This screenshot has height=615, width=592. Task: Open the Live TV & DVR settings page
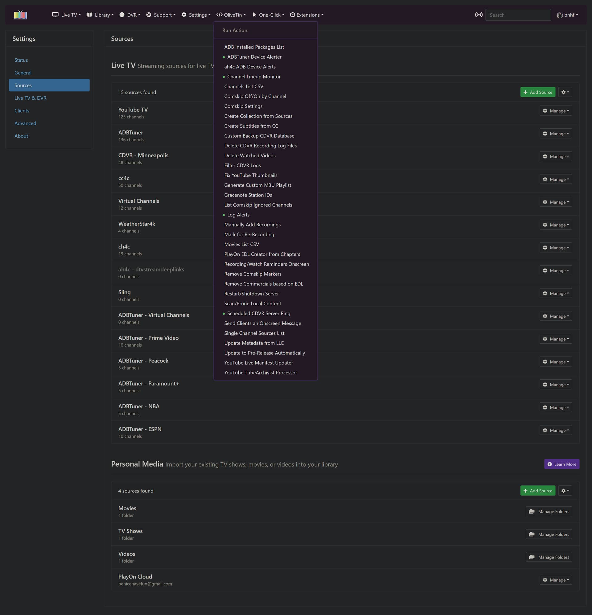pos(31,98)
